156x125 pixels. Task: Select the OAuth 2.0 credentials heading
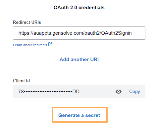(x=79, y=8)
